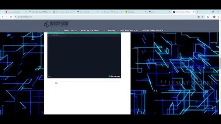Click the ЗАРЕГИСТРИРОВАТЬСЯ link

pos(152,30)
